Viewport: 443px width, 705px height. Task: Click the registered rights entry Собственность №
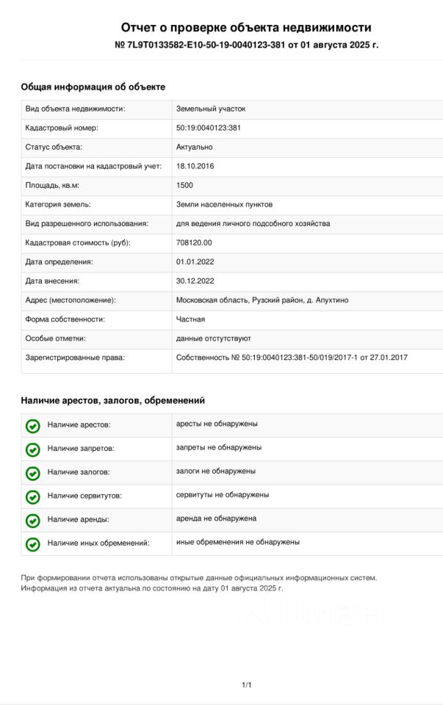(x=292, y=358)
